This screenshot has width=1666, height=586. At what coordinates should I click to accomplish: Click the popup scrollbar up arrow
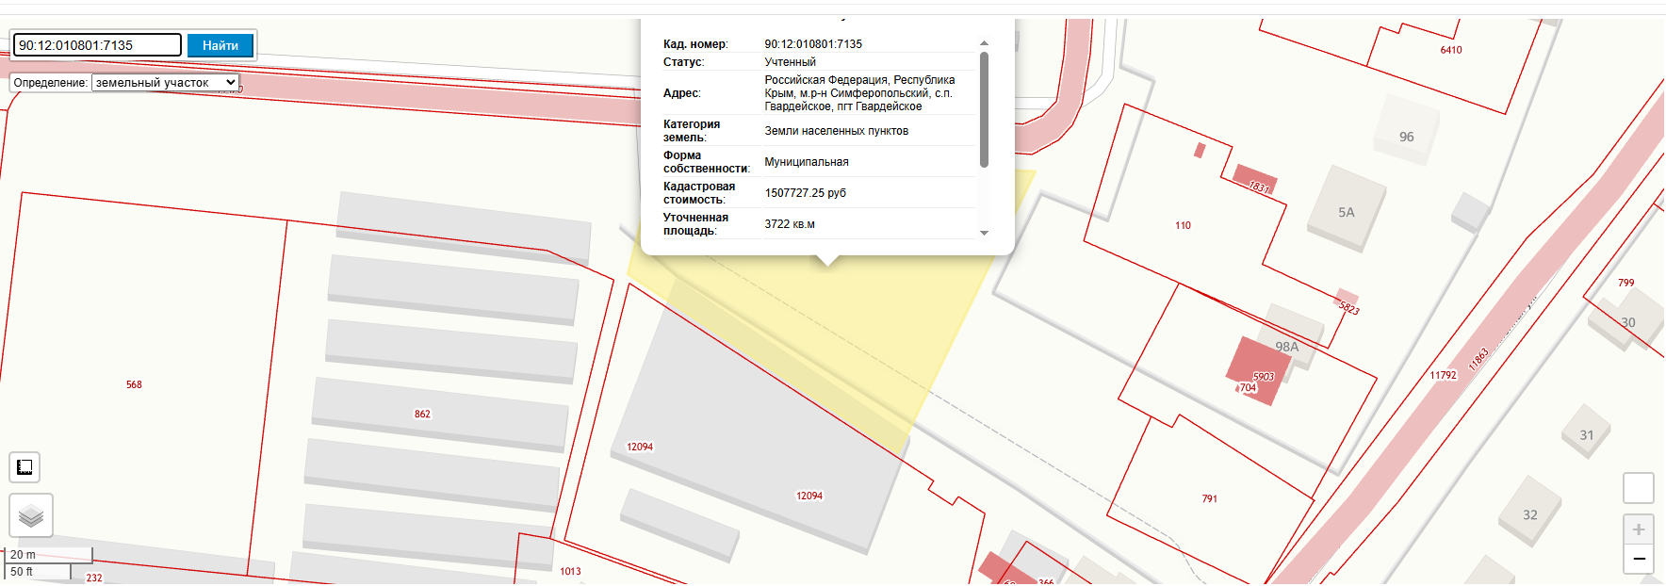coord(984,43)
